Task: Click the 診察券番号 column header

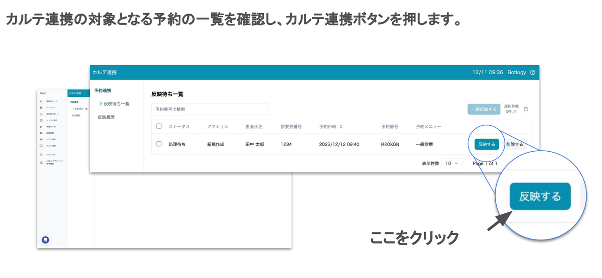Action: pos(291,126)
